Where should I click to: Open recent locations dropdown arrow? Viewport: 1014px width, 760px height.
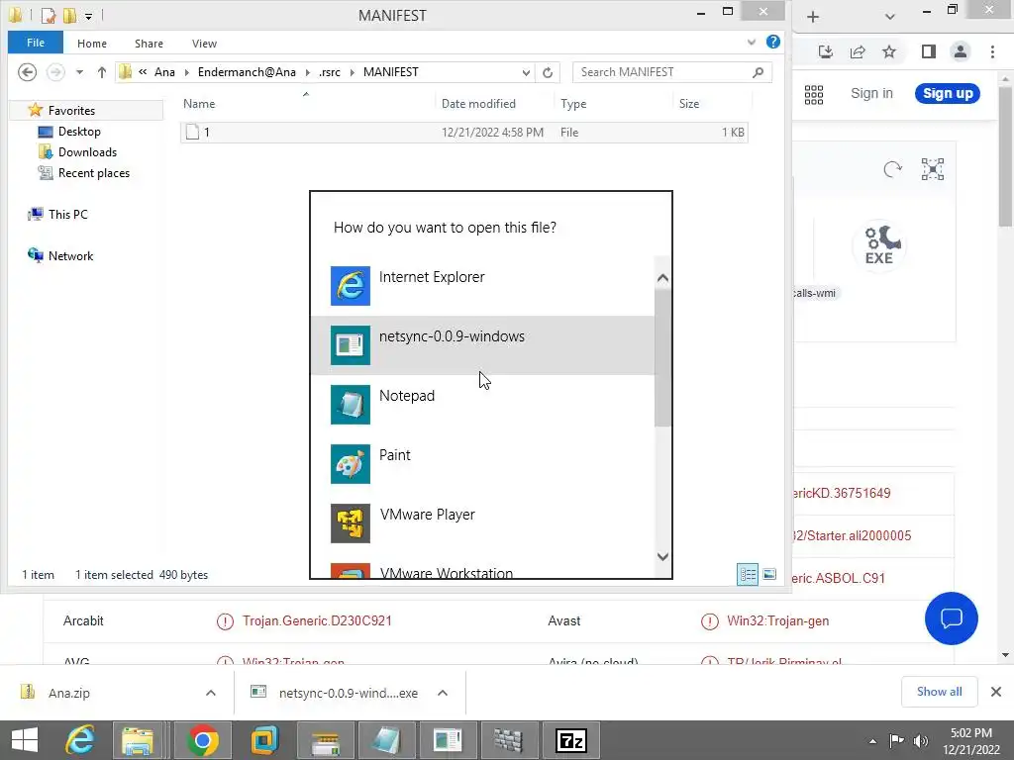click(79, 72)
